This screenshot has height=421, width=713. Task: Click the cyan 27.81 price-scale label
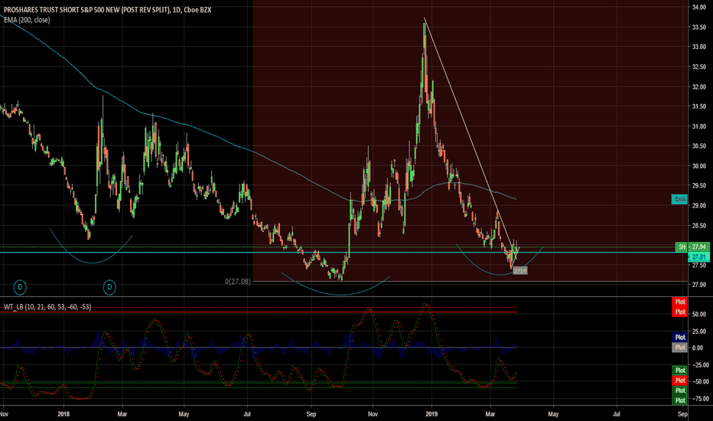[x=699, y=257]
